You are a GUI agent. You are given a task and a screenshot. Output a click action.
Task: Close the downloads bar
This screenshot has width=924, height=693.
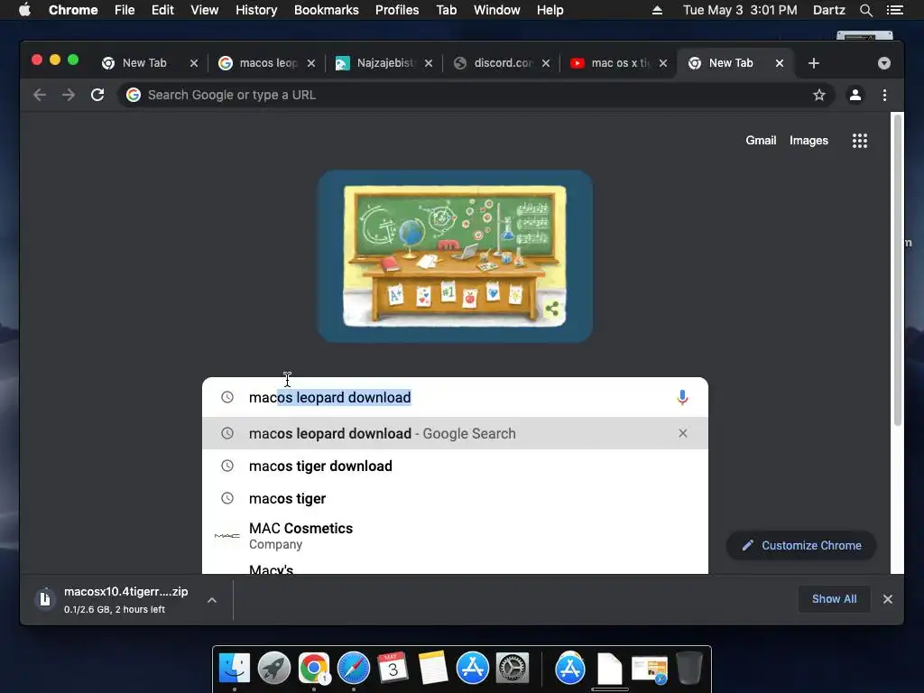(x=888, y=599)
